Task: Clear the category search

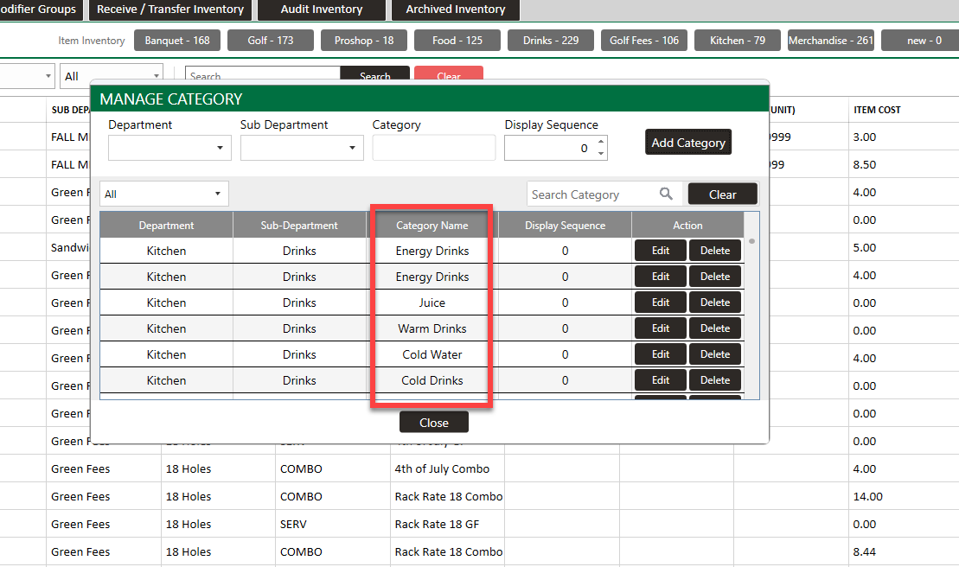Action: point(722,194)
